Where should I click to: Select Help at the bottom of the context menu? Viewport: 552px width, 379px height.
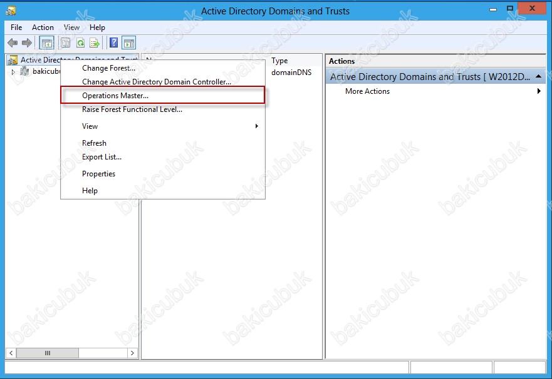coord(163,191)
